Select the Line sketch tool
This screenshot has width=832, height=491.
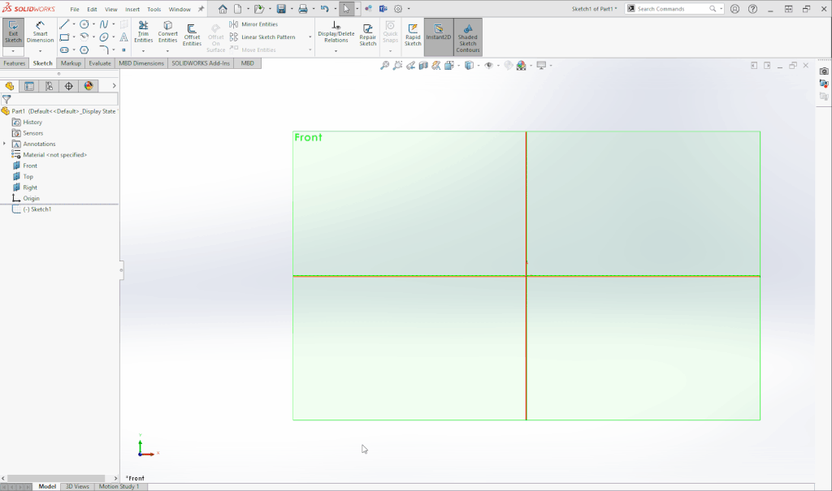click(63, 24)
